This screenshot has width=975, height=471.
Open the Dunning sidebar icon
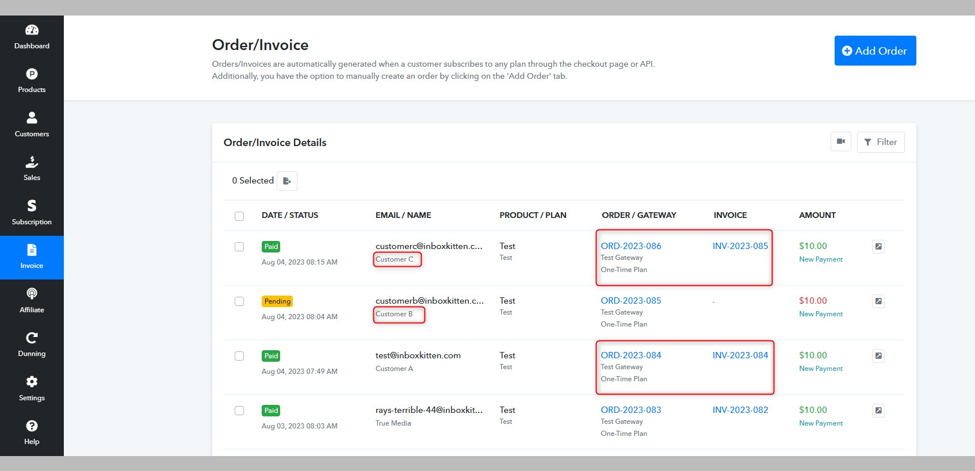click(32, 338)
